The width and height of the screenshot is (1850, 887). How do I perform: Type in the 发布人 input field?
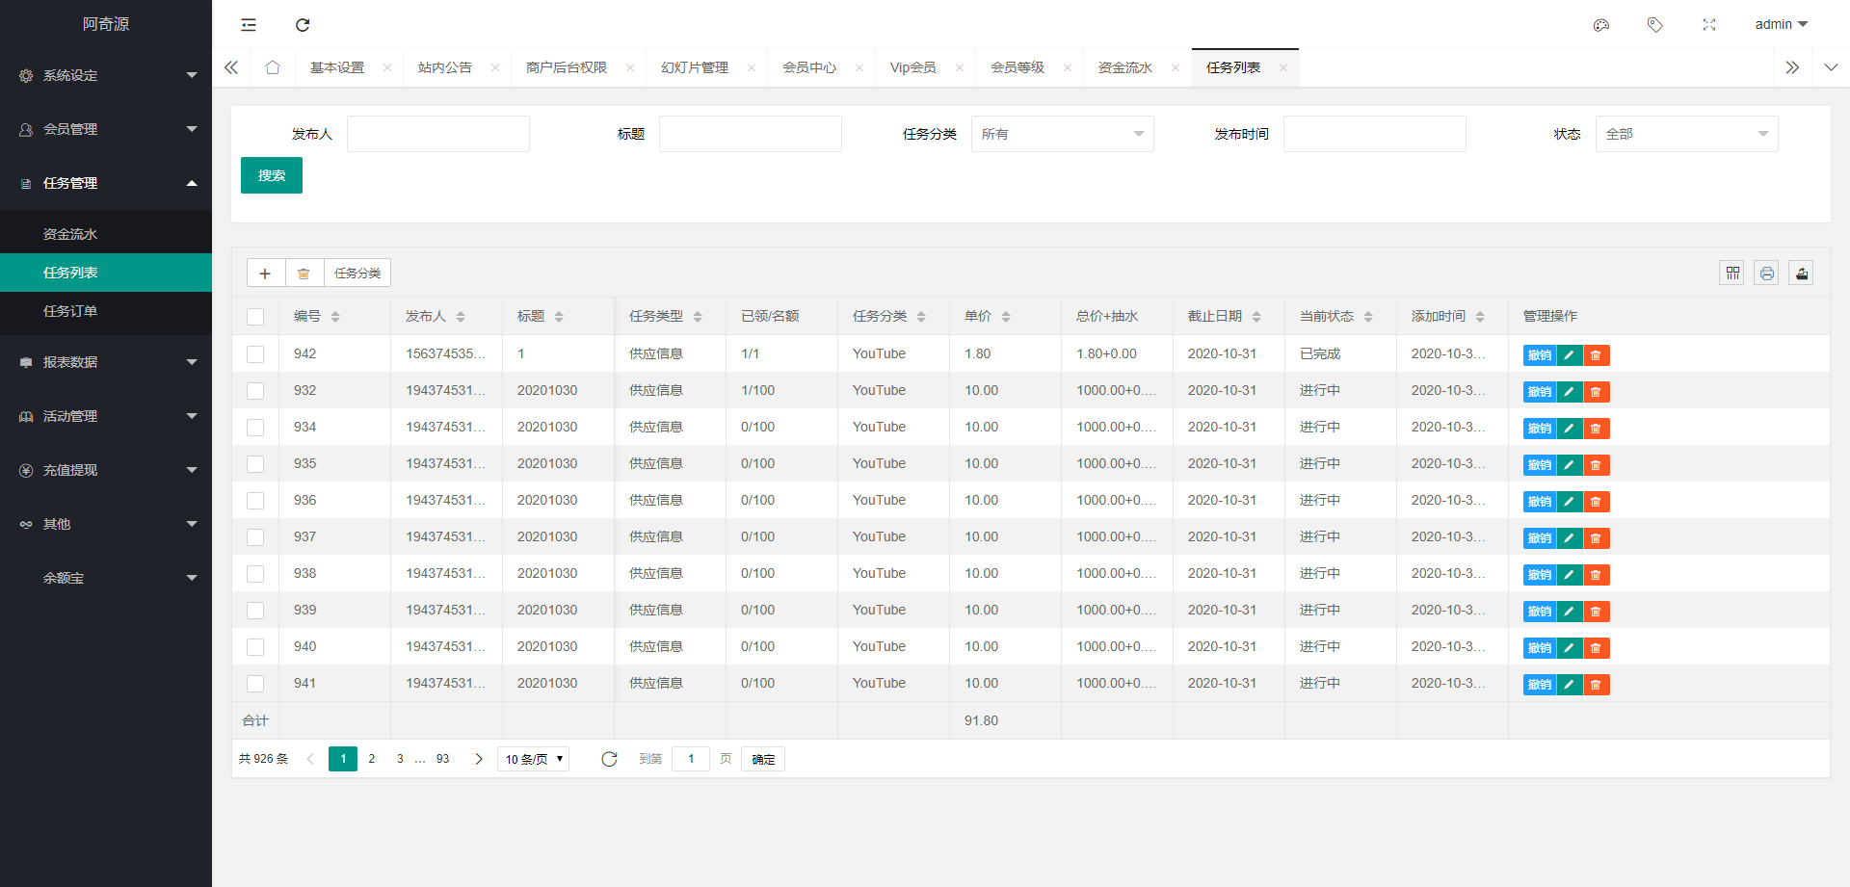point(438,134)
